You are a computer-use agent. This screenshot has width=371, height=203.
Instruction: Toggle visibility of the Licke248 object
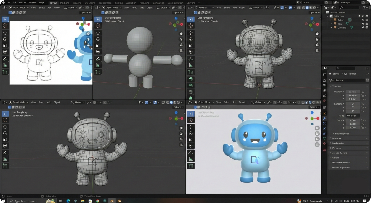pyautogui.click(x=363, y=27)
